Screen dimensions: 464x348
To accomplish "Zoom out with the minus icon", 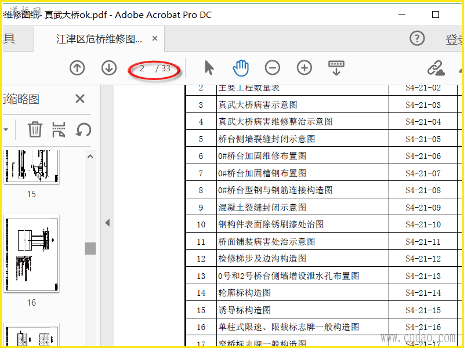I will (x=272, y=68).
